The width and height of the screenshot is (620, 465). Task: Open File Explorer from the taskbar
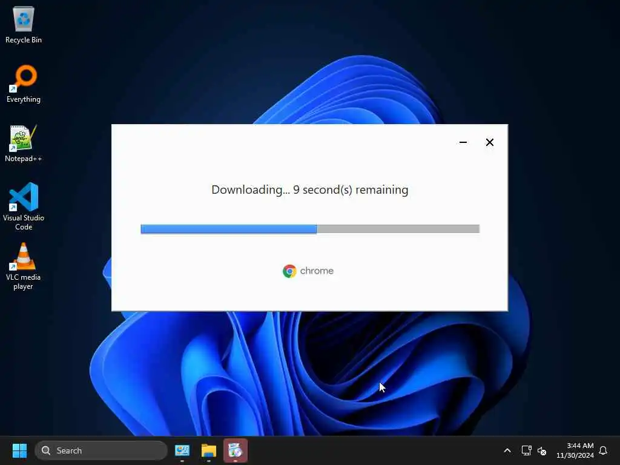209,450
